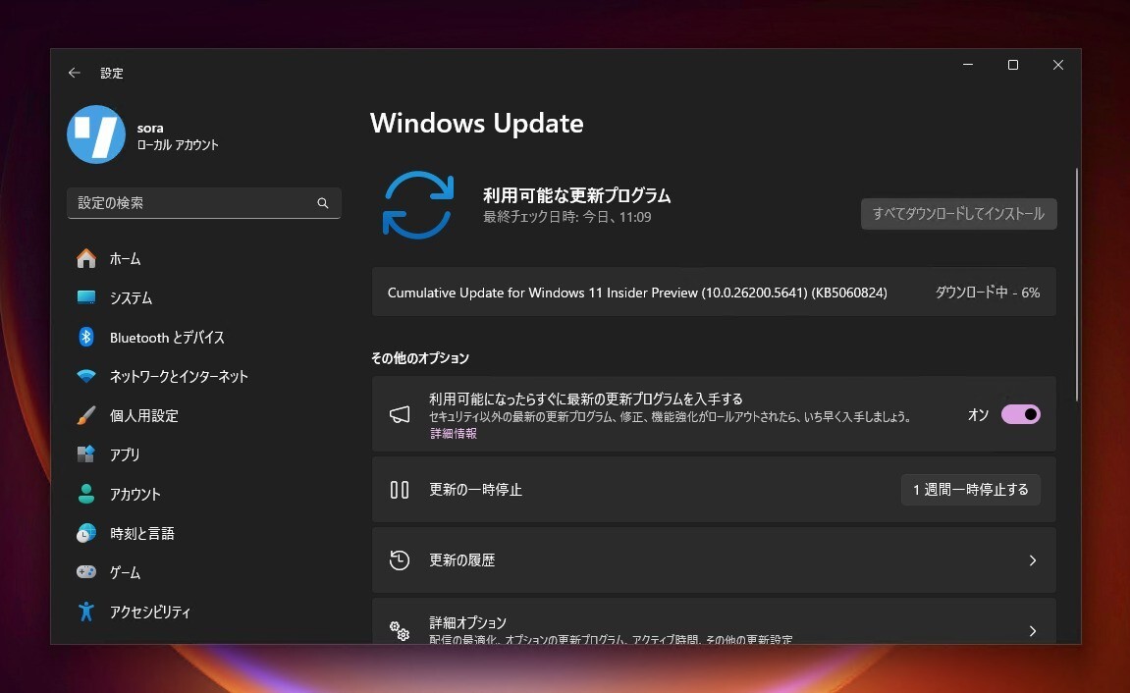Maximize the Settings window

coord(1012,65)
